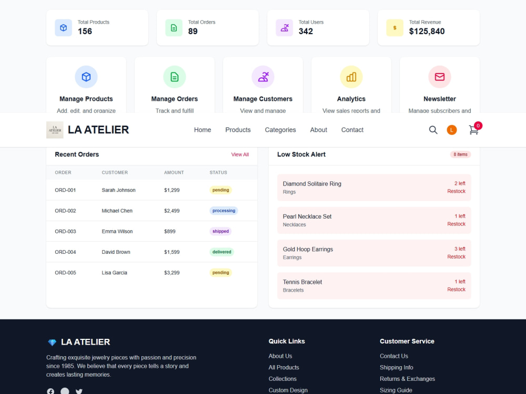Viewport: 526px width, 394px height.
Task: Select order ORD-001 cell
Action: 65,190
